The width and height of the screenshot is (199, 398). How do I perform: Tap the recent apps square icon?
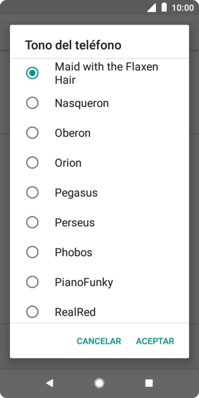[149, 383]
